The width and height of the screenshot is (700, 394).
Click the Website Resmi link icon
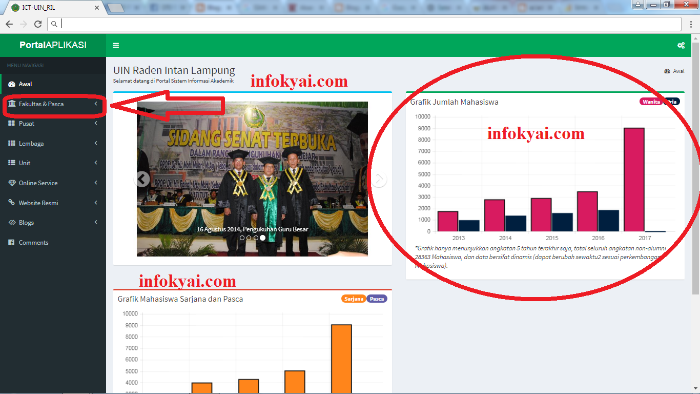click(12, 203)
